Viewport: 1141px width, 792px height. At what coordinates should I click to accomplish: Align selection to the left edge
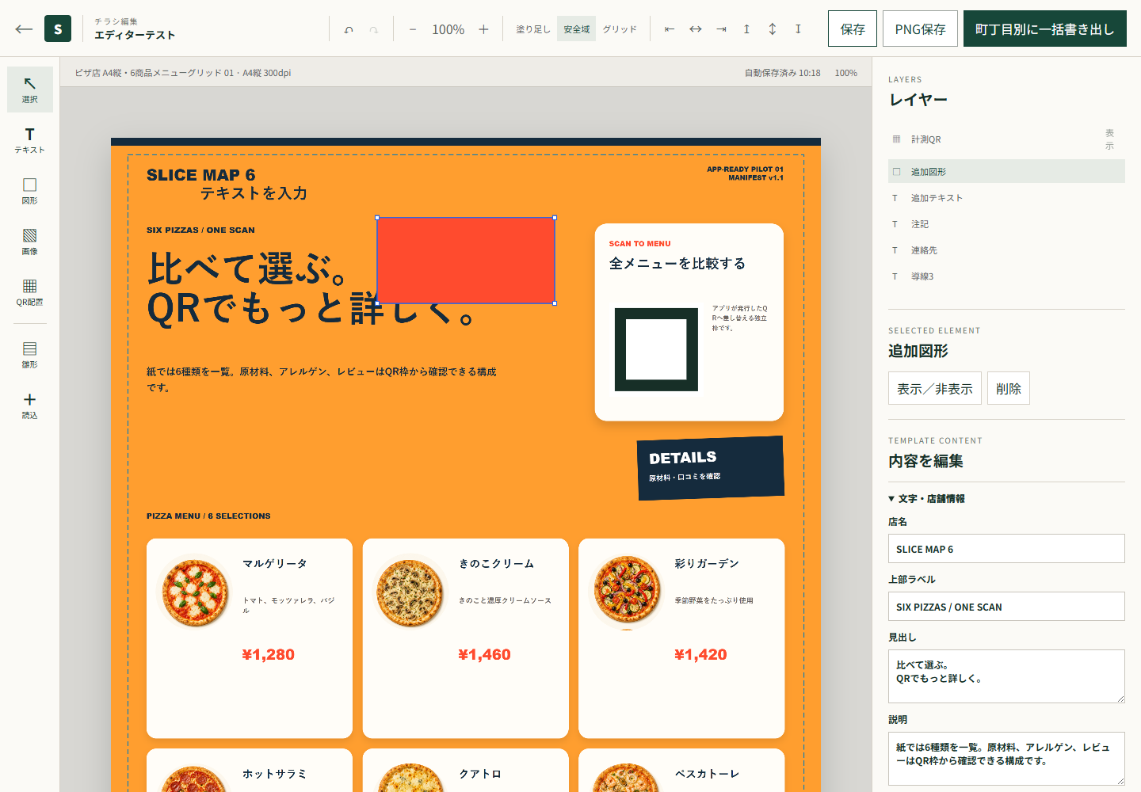[670, 29]
